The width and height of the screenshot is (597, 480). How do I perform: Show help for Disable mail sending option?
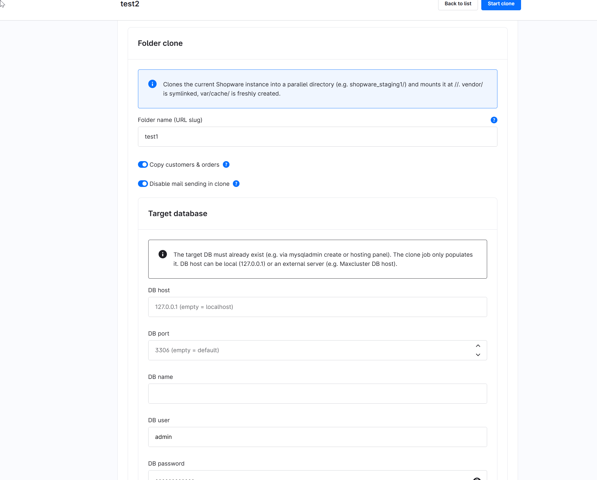(x=236, y=184)
